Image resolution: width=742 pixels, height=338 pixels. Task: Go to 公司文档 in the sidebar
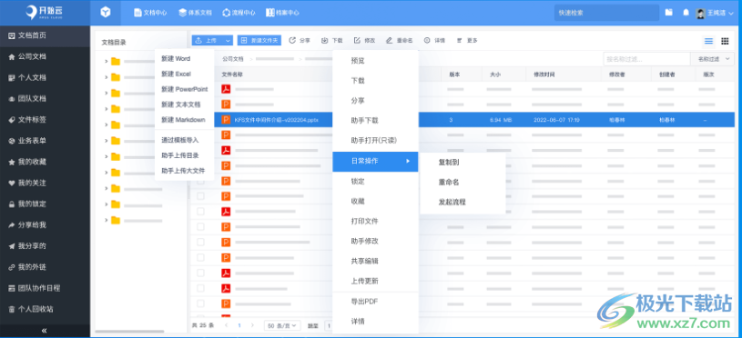click(45, 56)
